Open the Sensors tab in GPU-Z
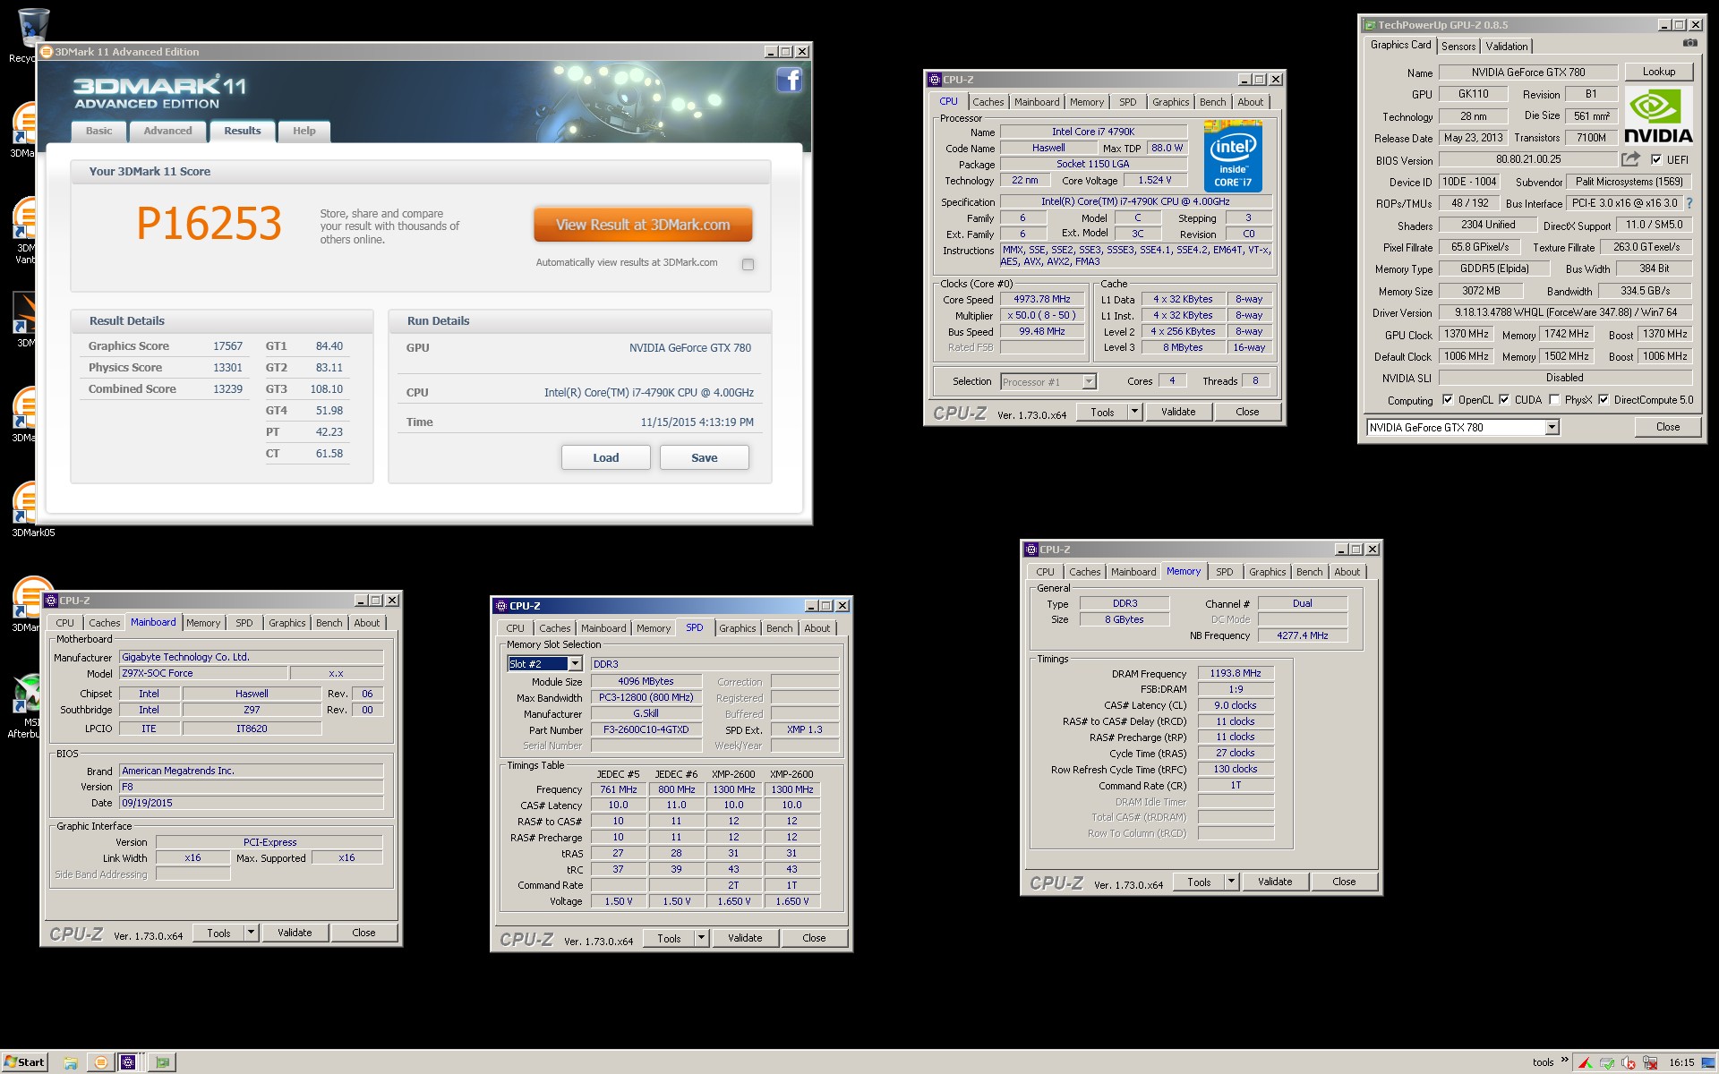1719x1074 pixels. click(x=1458, y=47)
